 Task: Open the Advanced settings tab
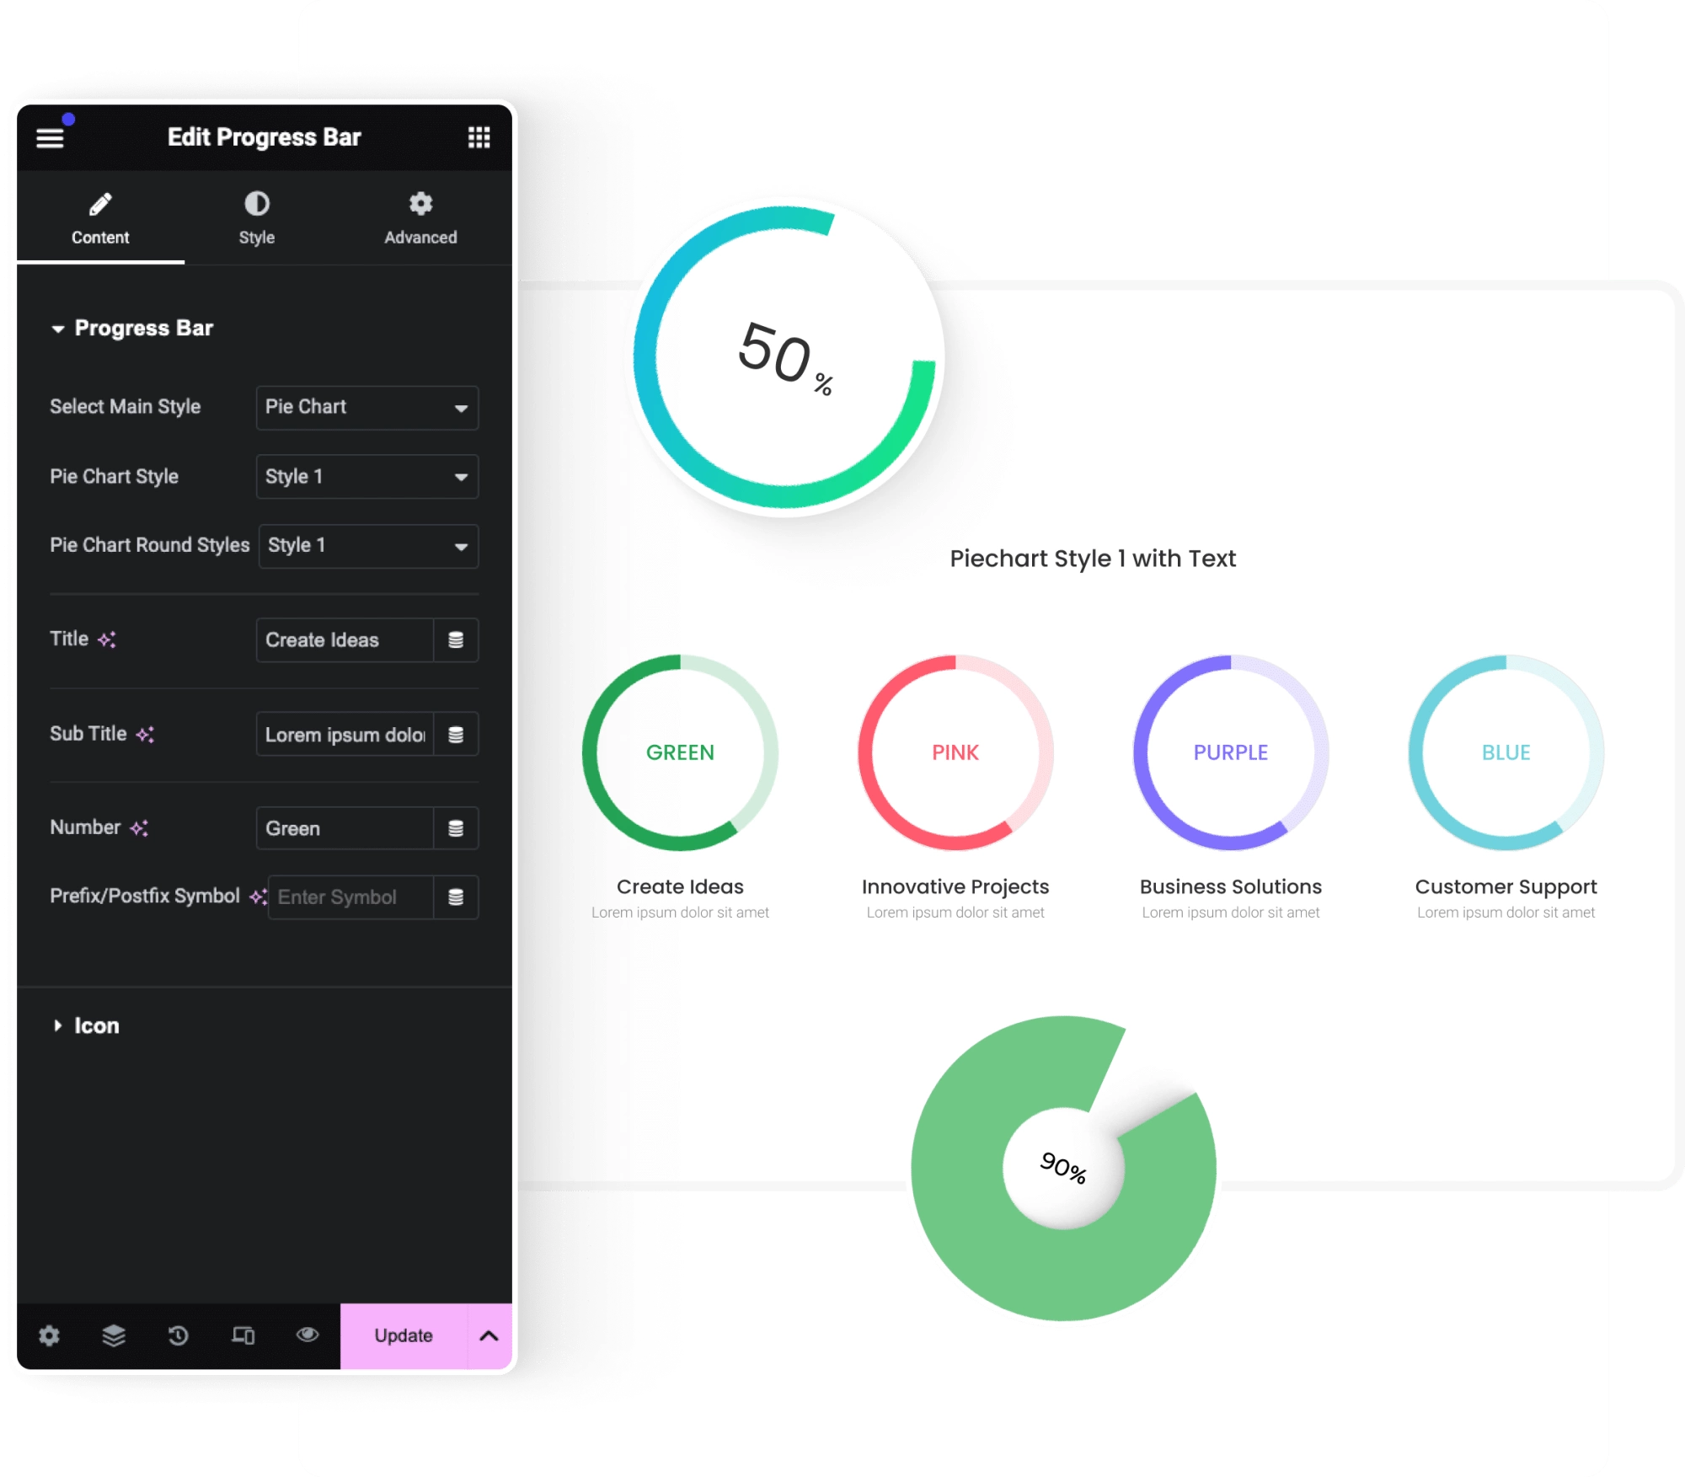tap(420, 217)
